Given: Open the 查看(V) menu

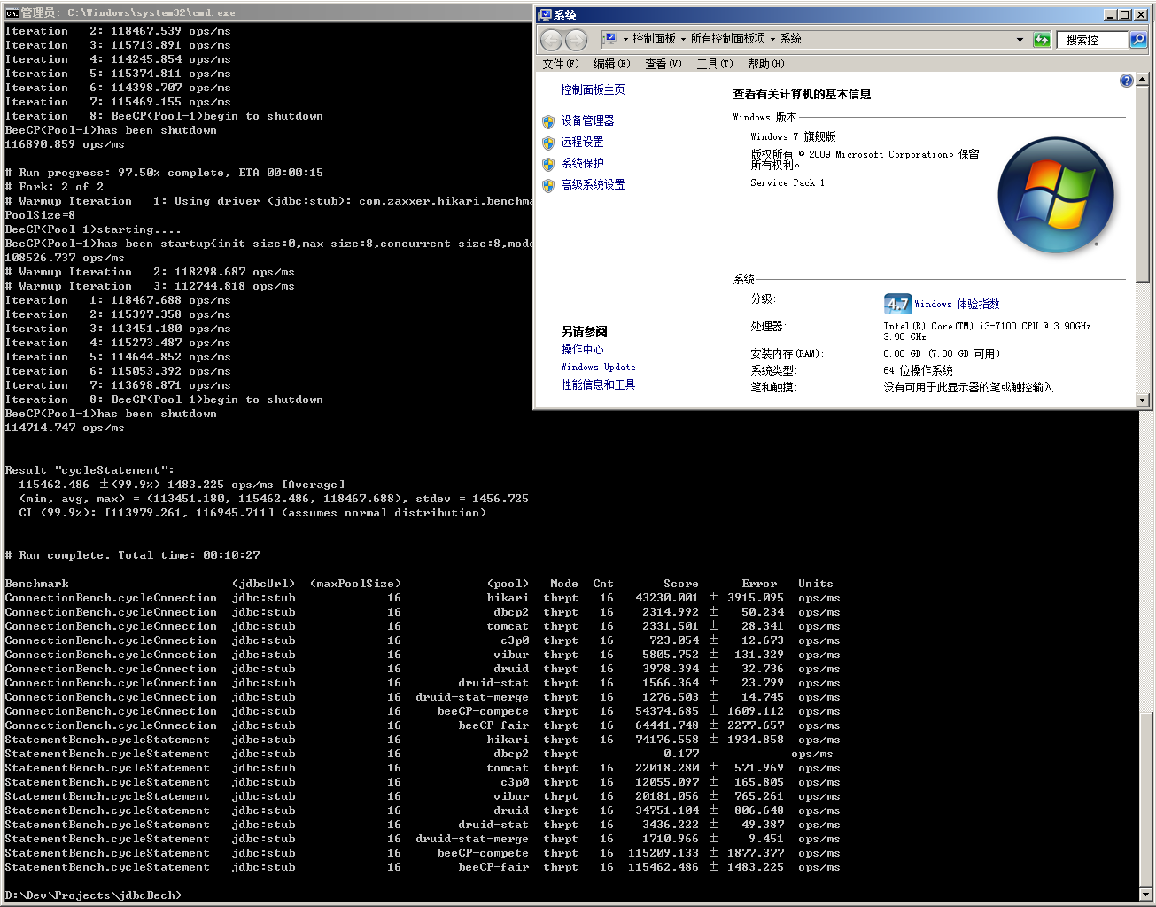Looking at the screenshot, I should click(663, 63).
